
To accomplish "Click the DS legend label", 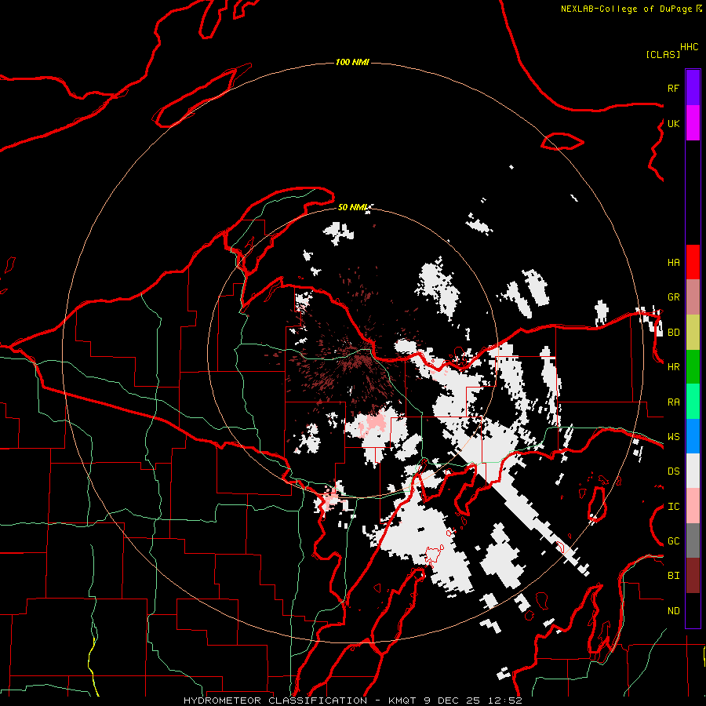I will 673,471.
